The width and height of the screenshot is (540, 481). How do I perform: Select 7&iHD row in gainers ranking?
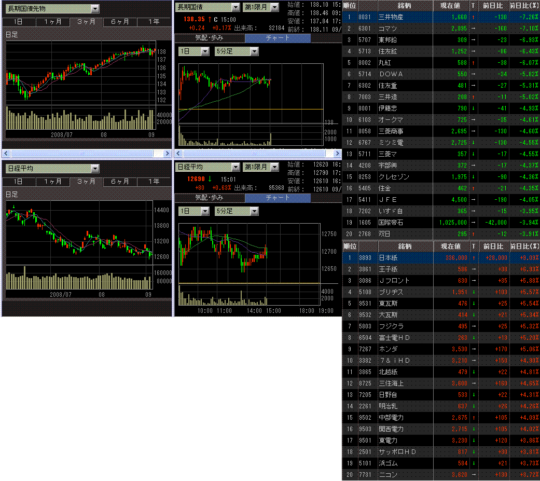pyautogui.click(x=441, y=361)
